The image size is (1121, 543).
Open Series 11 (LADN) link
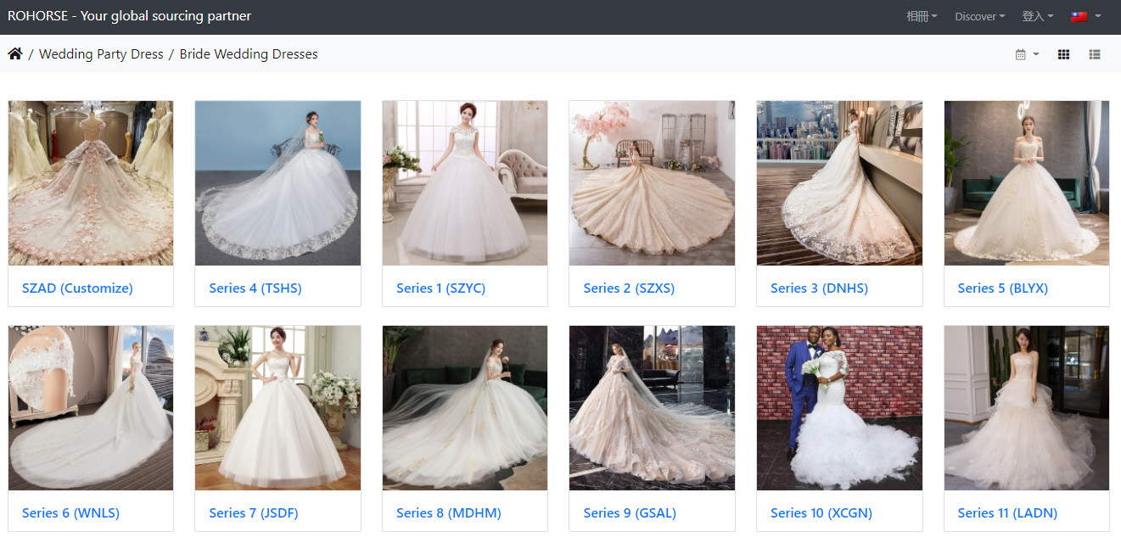tap(1006, 513)
